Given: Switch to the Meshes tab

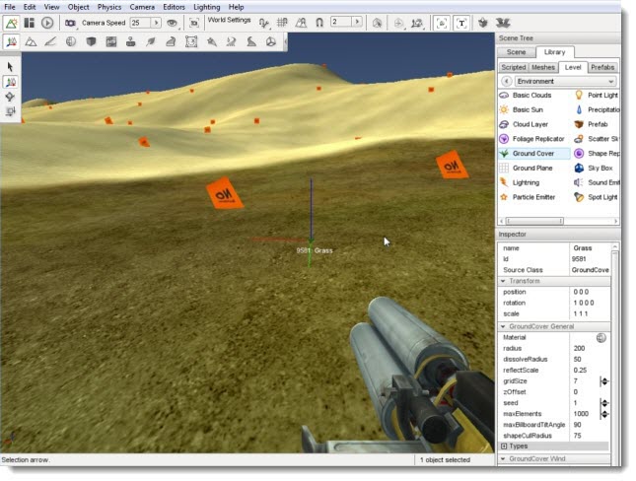Looking at the screenshot, I should (x=542, y=67).
